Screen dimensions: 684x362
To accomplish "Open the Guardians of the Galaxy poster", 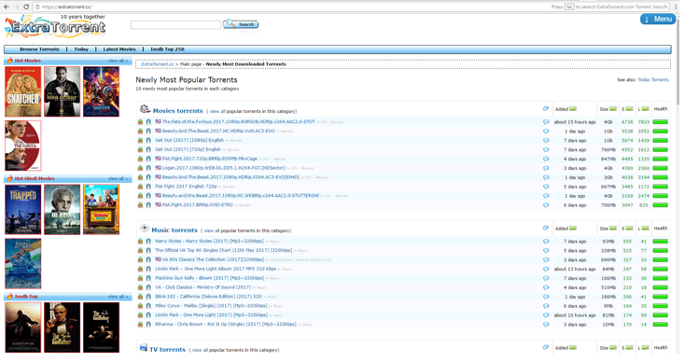I will (x=101, y=91).
